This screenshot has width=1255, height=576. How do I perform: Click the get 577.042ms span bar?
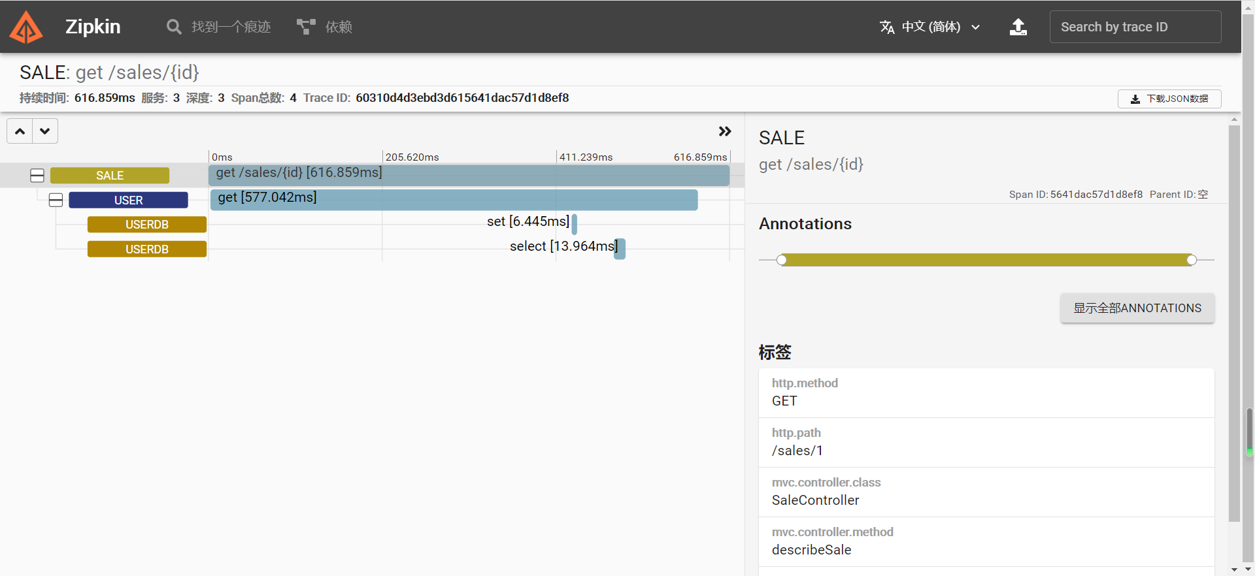click(x=454, y=200)
